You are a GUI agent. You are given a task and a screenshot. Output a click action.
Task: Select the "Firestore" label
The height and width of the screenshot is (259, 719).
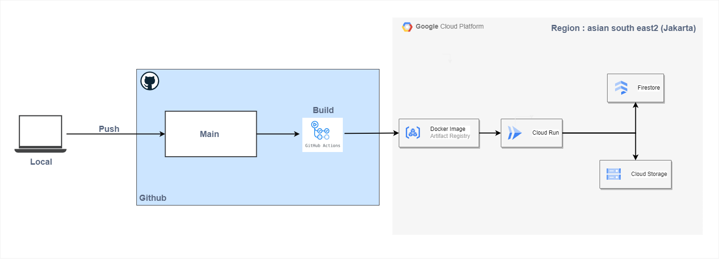[649, 88]
